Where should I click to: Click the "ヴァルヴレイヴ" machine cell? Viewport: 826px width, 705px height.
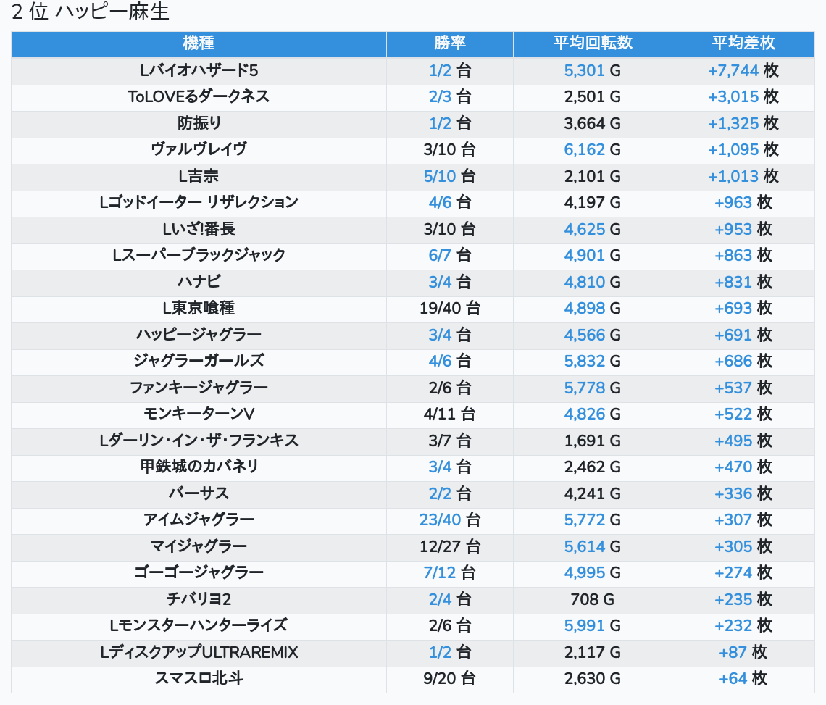pos(199,150)
